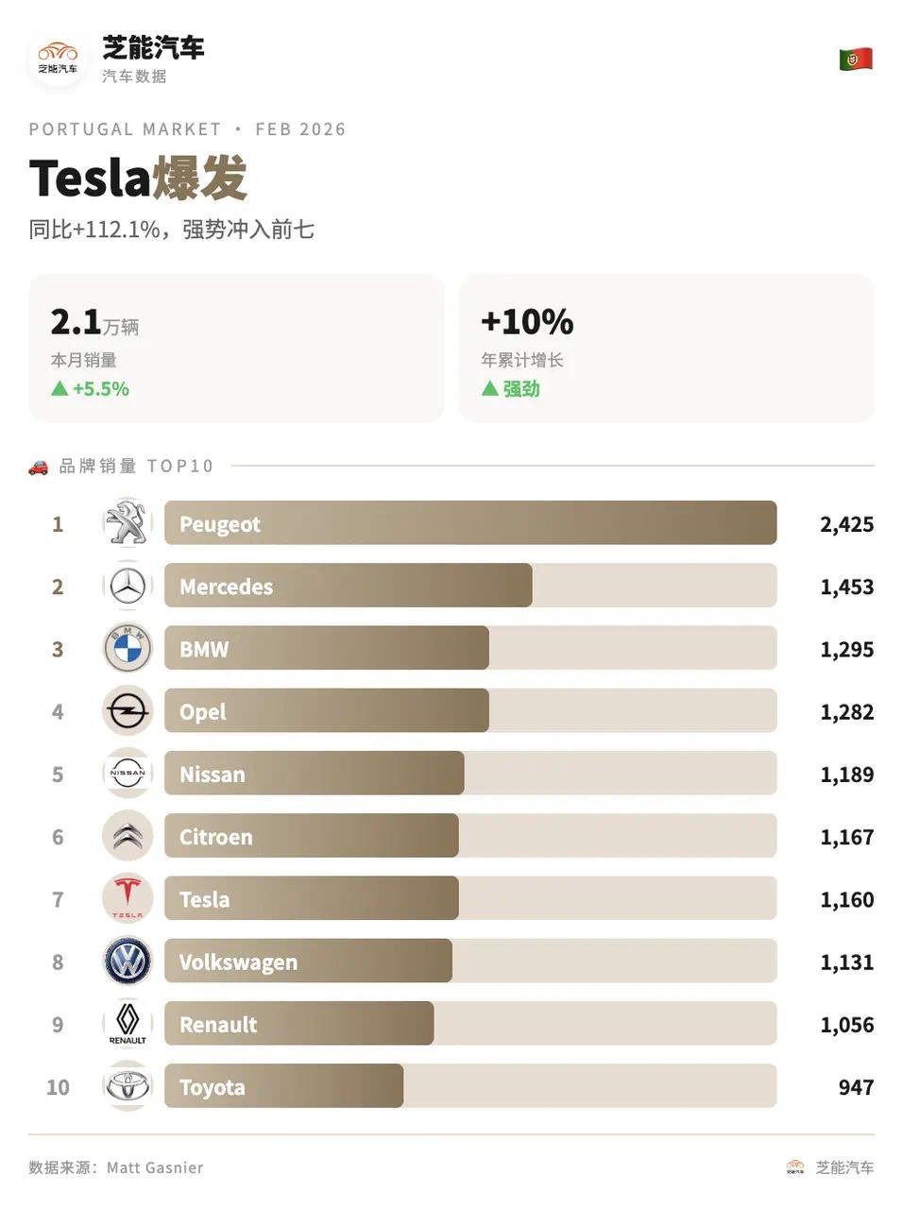Click the Matt Gasnier source text
Screen dimensions: 903x1209
pyautogui.click(x=155, y=1167)
